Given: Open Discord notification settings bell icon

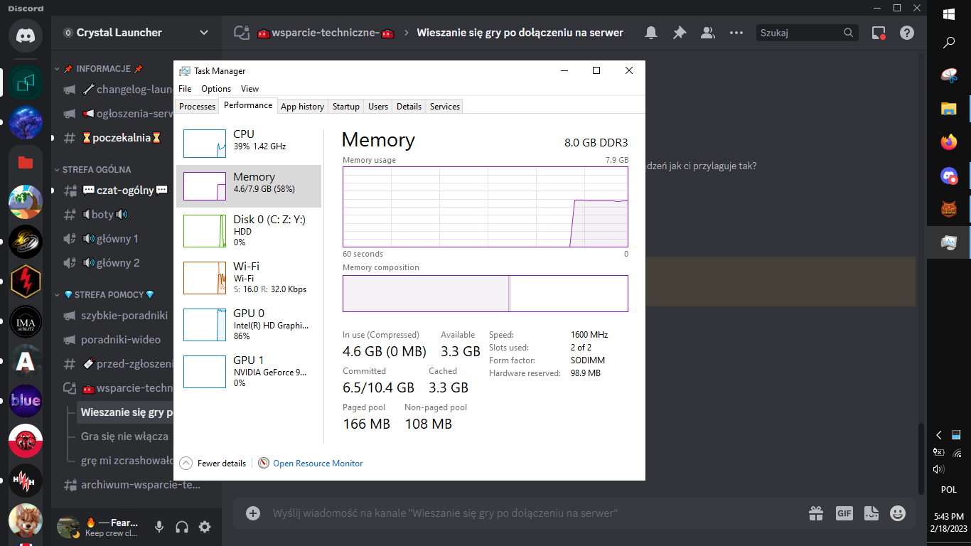Looking at the screenshot, I should pyautogui.click(x=650, y=33).
